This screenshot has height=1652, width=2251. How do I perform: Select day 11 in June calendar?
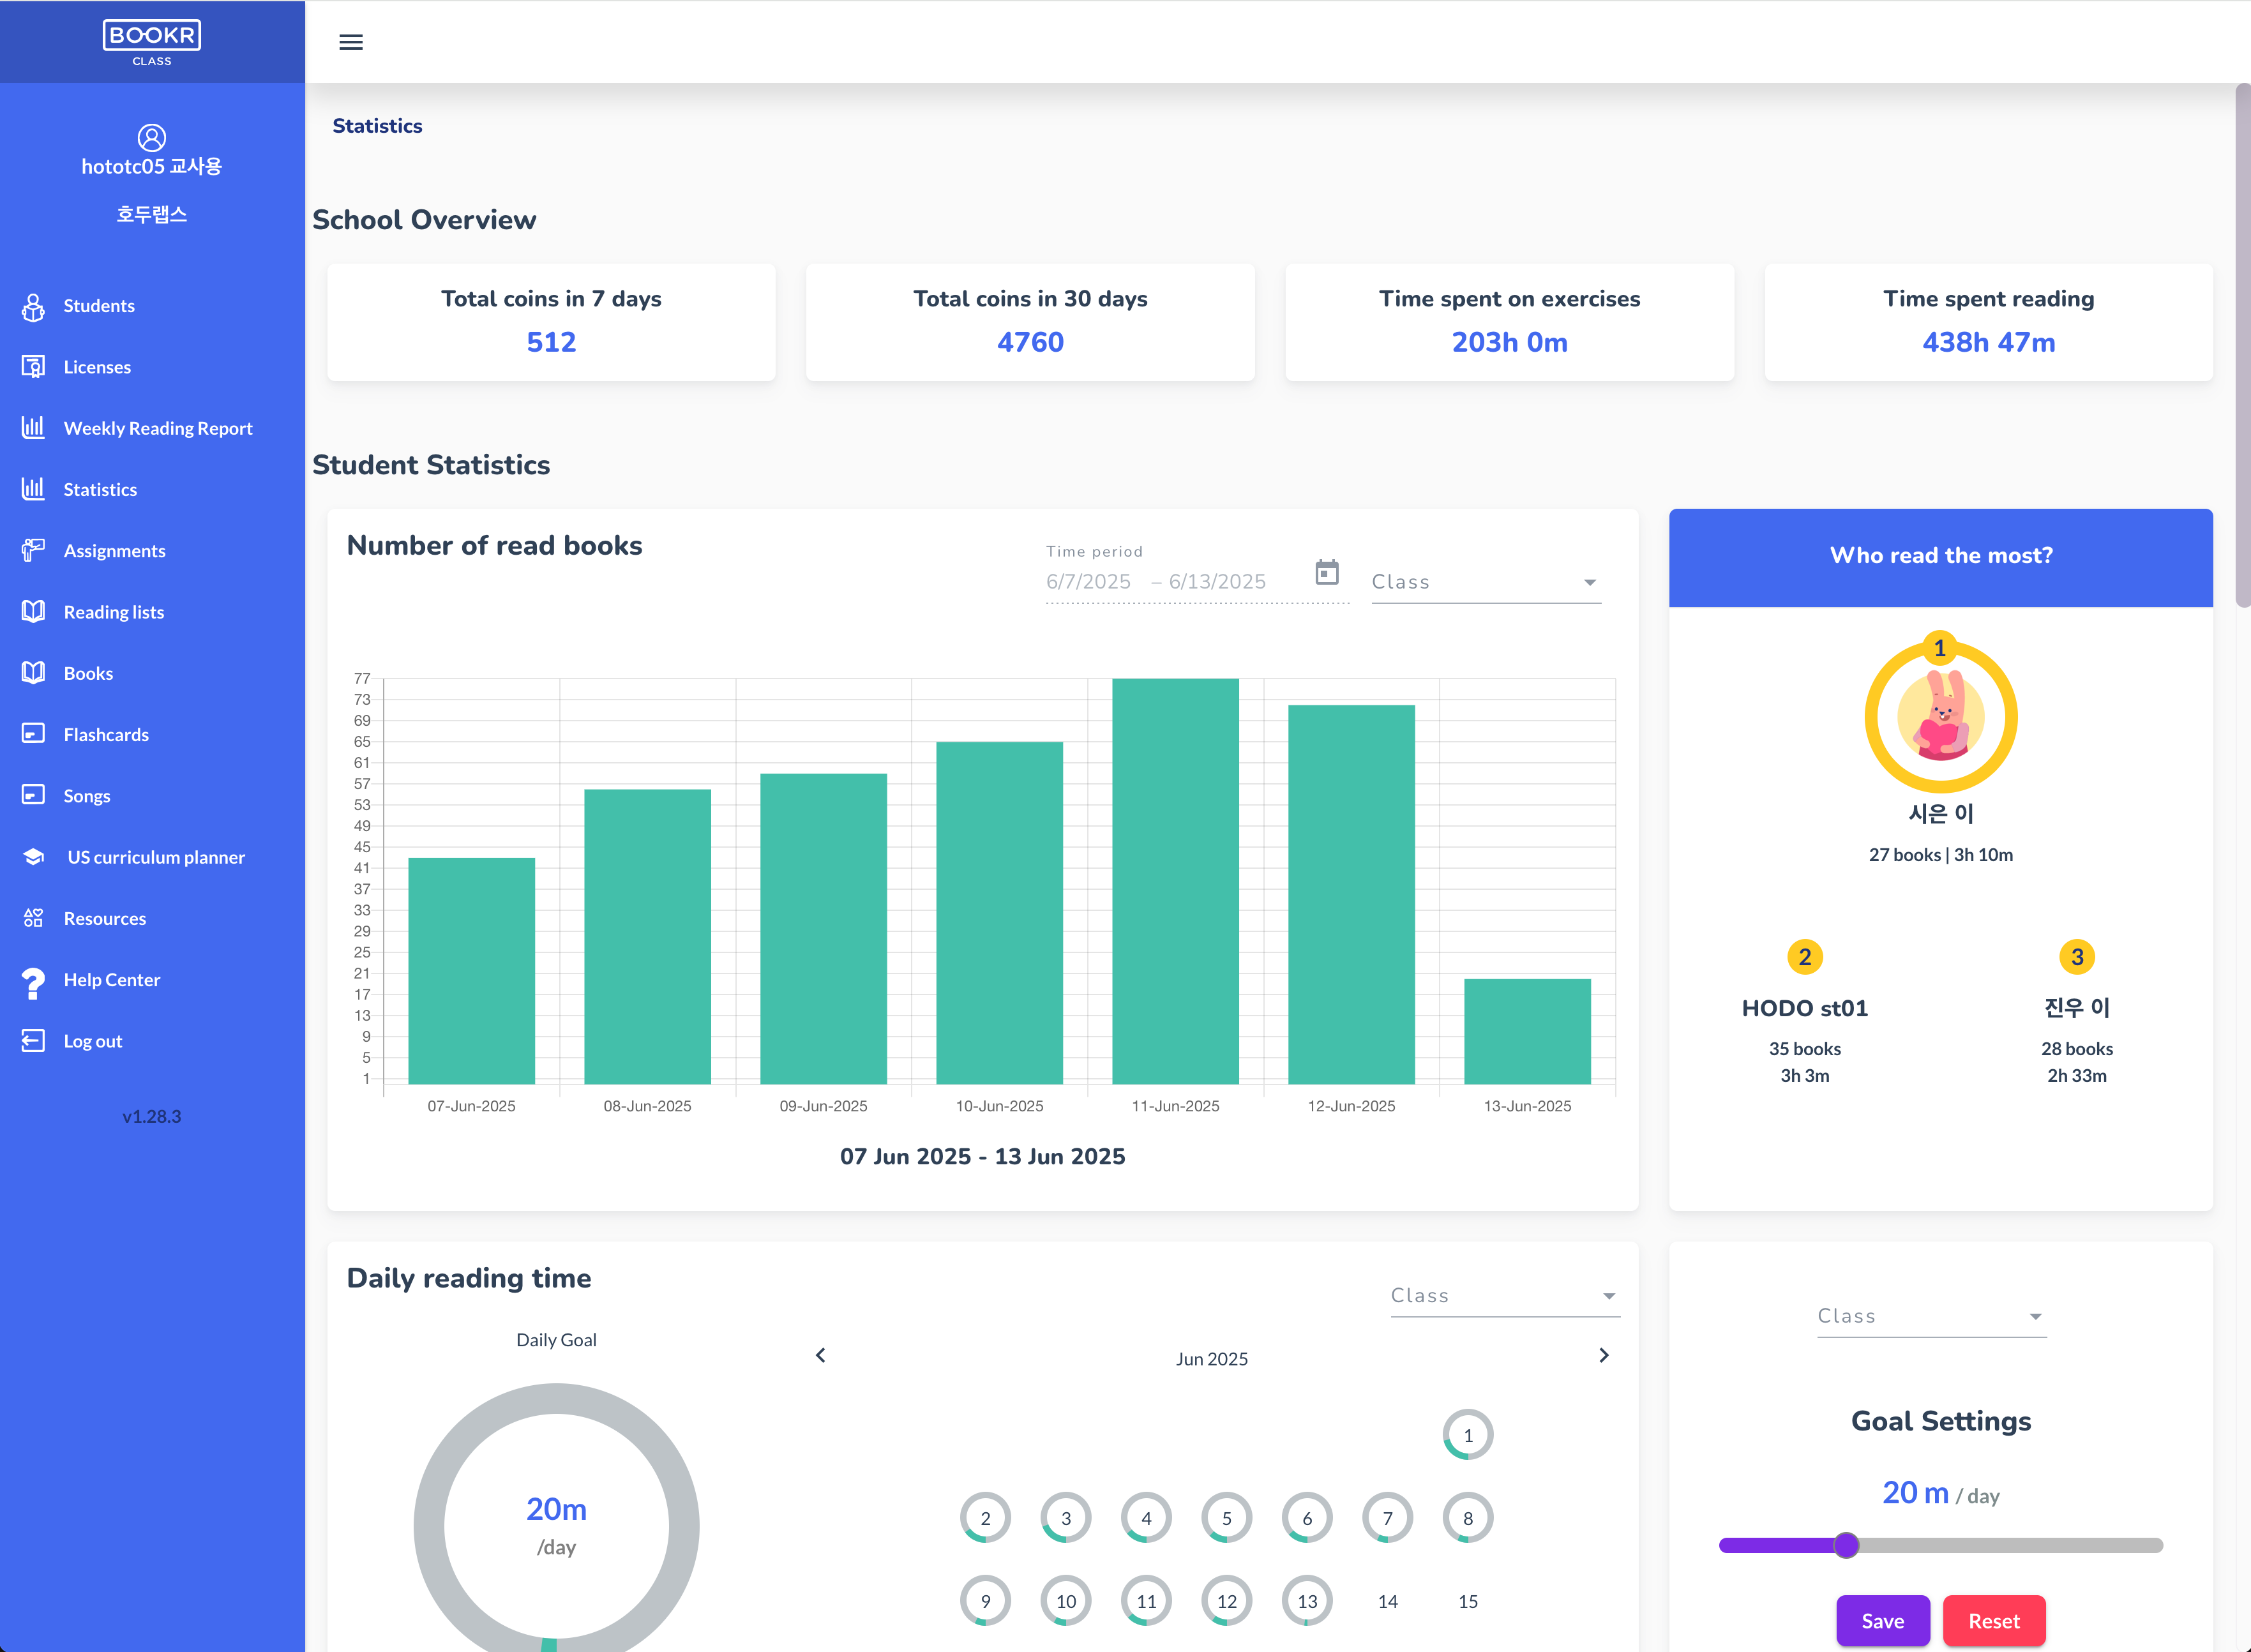pos(1146,1601)
